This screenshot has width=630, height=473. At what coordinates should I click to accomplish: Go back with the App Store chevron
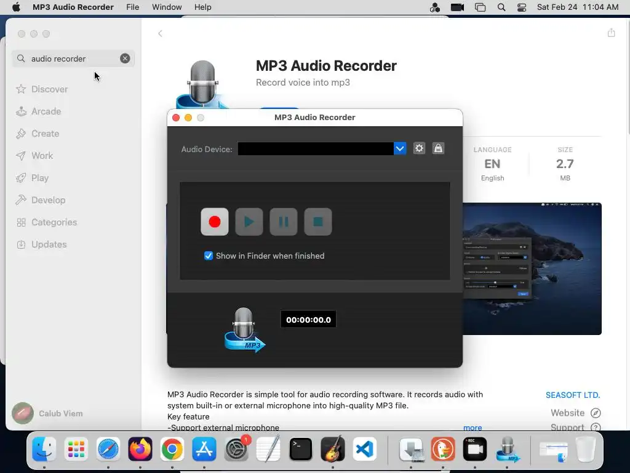pyautogui.click(x=160, y=33)
